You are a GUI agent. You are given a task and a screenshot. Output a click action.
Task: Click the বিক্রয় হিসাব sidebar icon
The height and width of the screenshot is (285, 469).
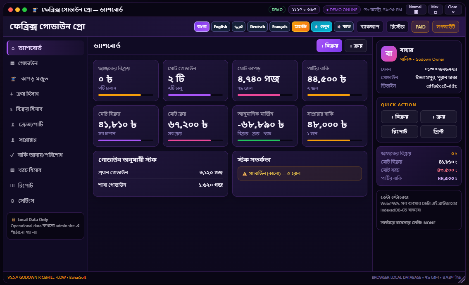tap(12, 109)
